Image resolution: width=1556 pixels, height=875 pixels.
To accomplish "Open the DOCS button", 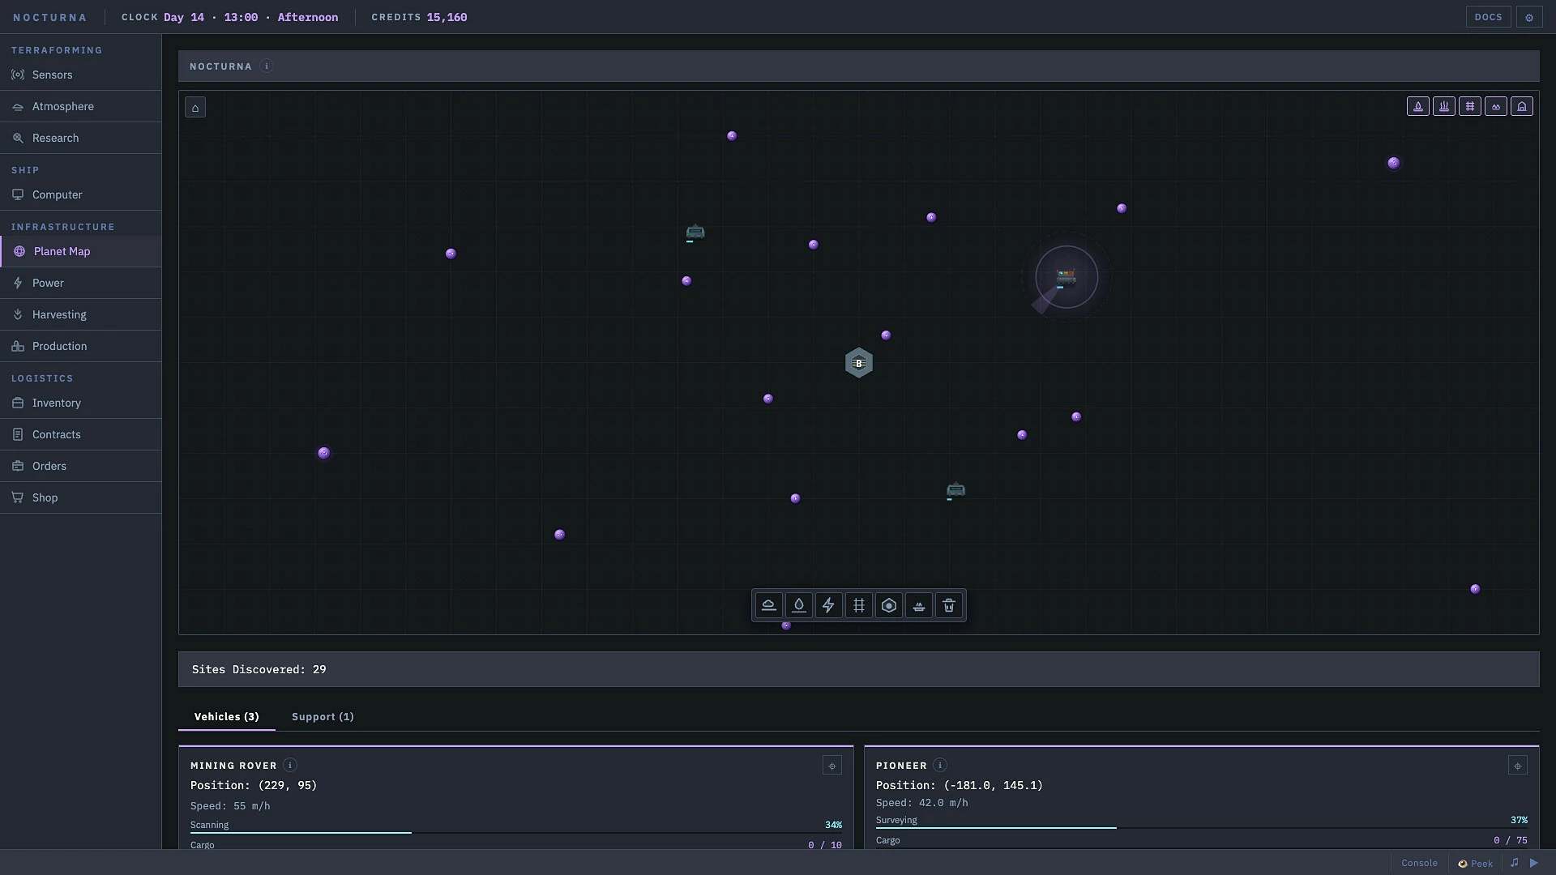I will pyautogui.click(x=1488, y=17).
